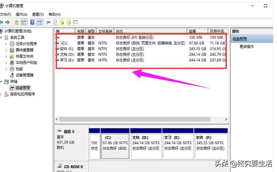The height and width of the screenshot is (172, 277).
Task: Select the 学习 (E:) volume in the list
Action: tap(67, 60)
